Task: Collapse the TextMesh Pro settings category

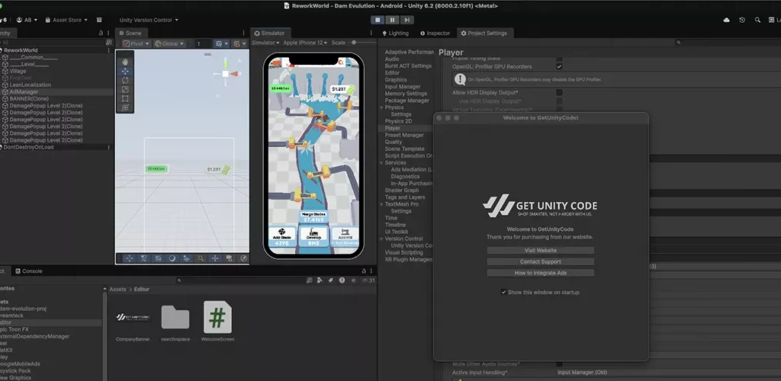Action: (381, 204)
